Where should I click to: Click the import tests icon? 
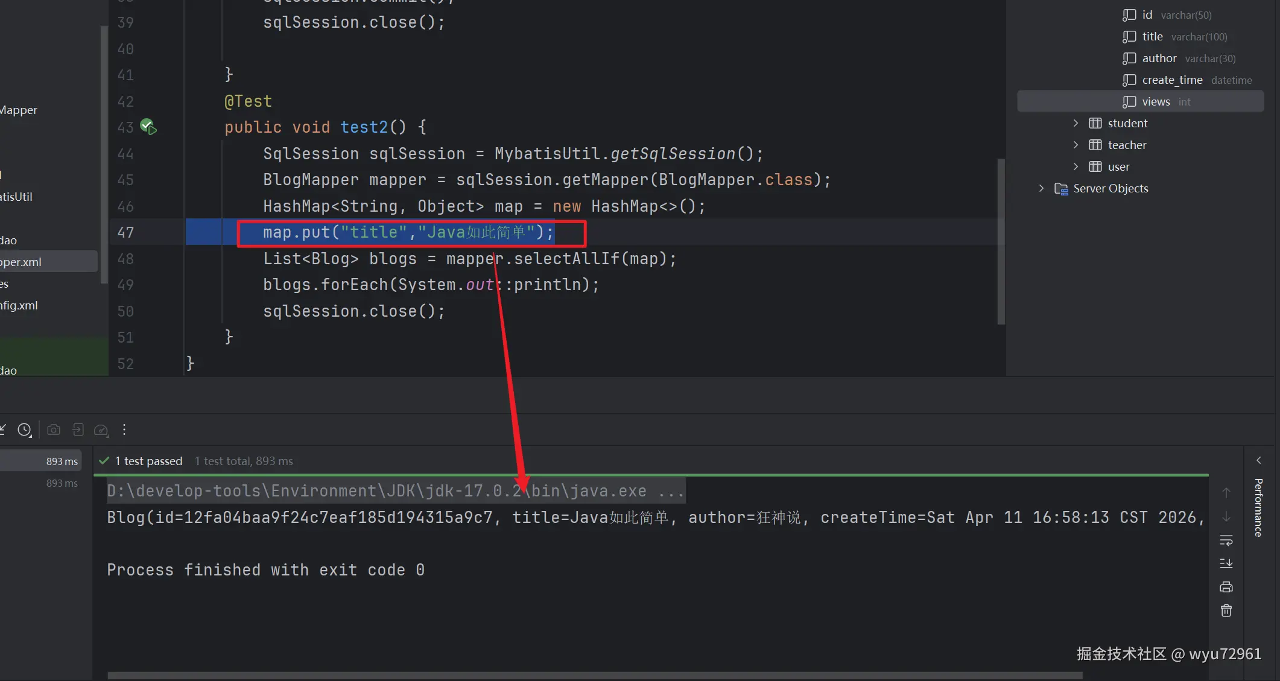click(78, 430)
